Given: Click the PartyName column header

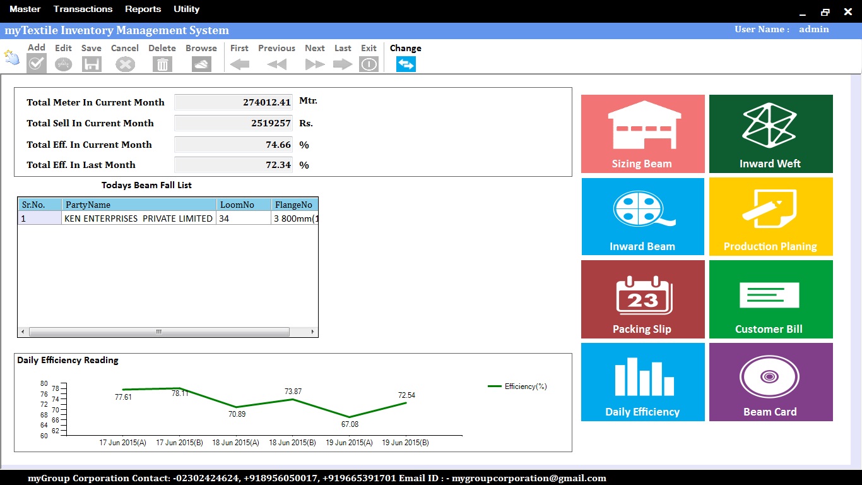Looking at the screenshot, I should pyautogui.click(x=139, y=205).
